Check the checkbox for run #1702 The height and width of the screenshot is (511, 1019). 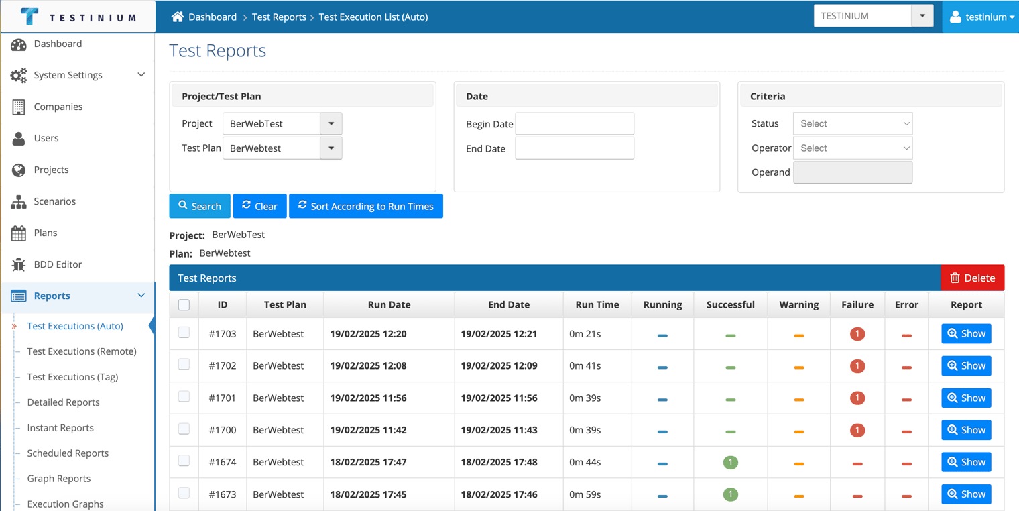[x=184, y=365]
